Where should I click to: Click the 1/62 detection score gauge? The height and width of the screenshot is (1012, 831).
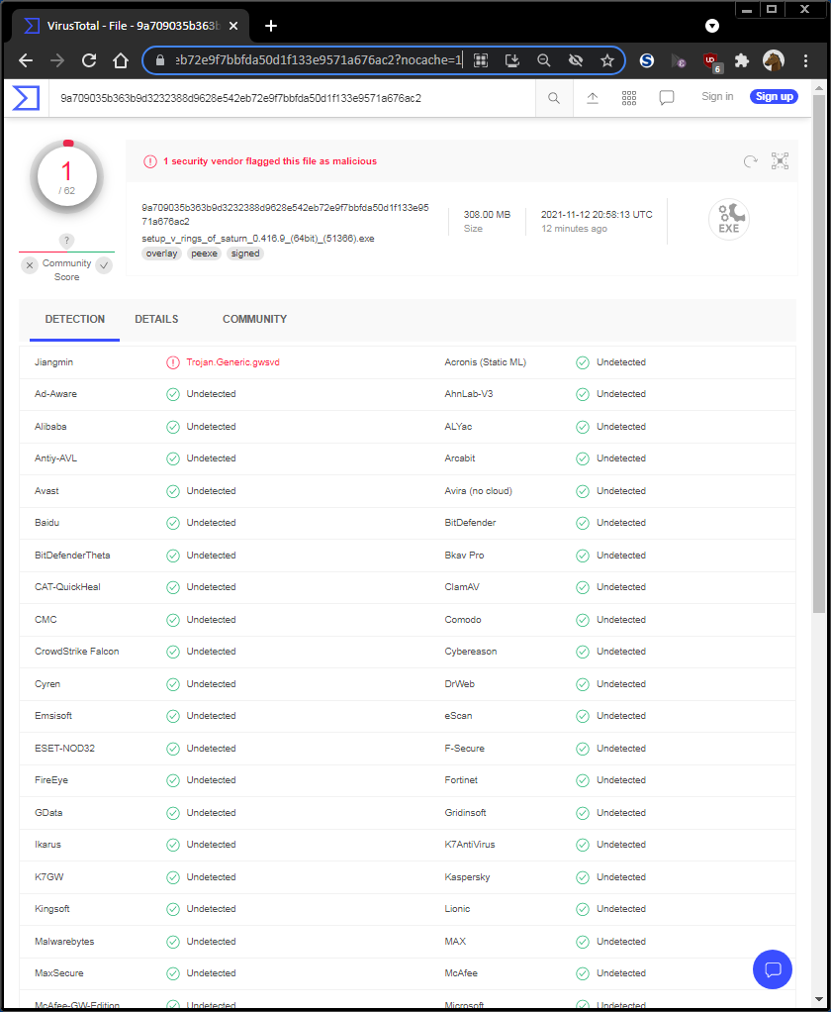[x=67, y=176]
